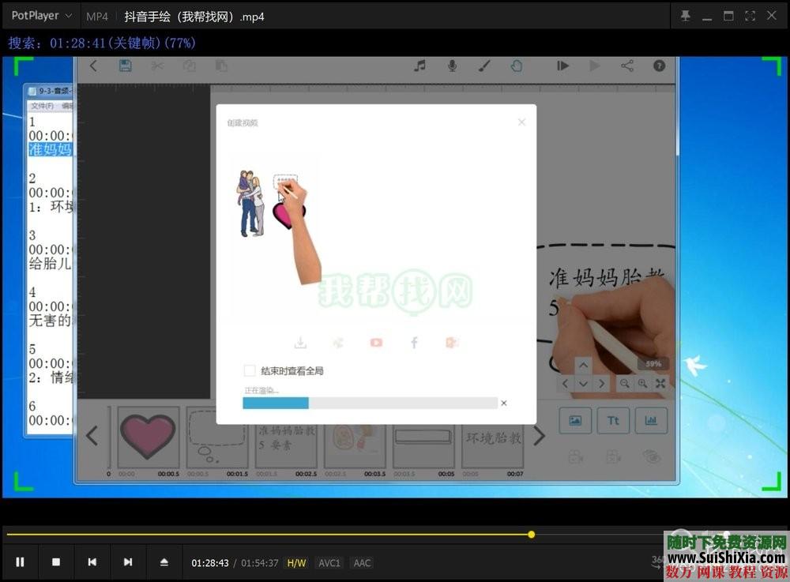Expand the right chevron on the timeline strip

[x=540, y=435]
